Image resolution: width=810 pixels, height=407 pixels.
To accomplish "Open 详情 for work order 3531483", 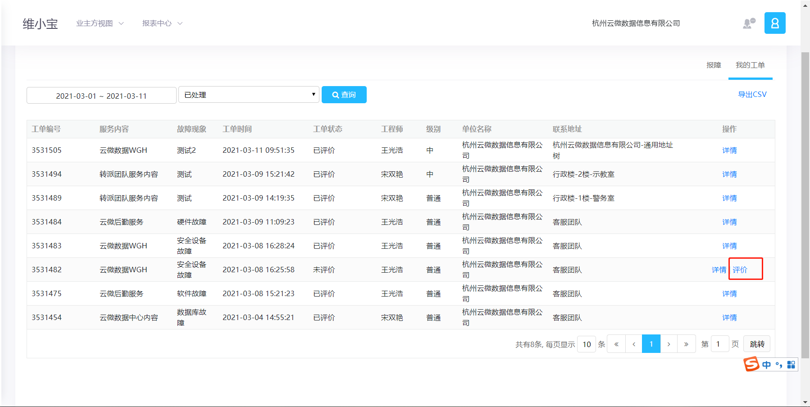I will [729, 246].
